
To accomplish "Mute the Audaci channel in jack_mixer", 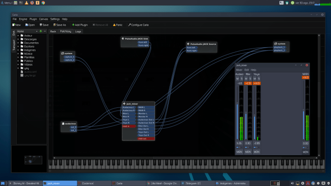I will [237, 79].
